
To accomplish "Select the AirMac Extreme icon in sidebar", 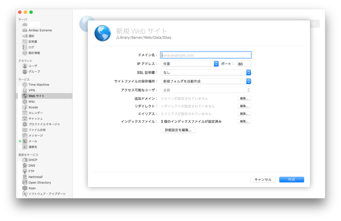I will coord(25,30).
